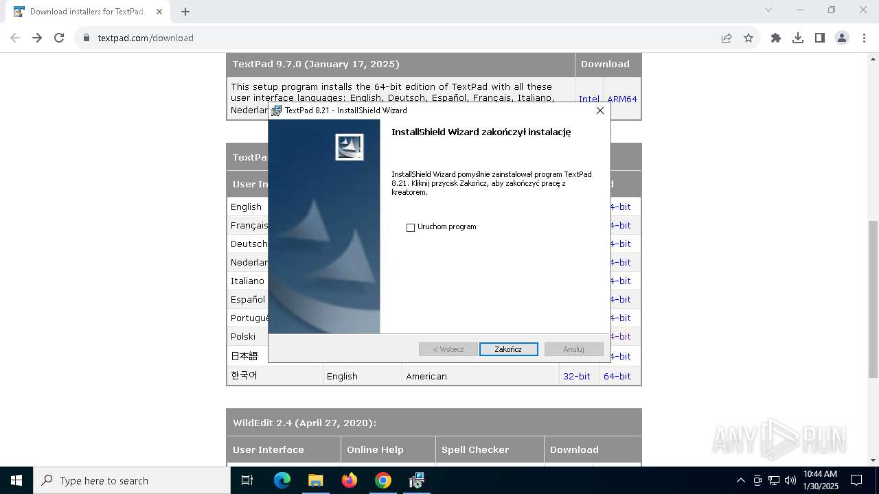Click the volume tray icon

pyautogui.click(x=790, y=480)
